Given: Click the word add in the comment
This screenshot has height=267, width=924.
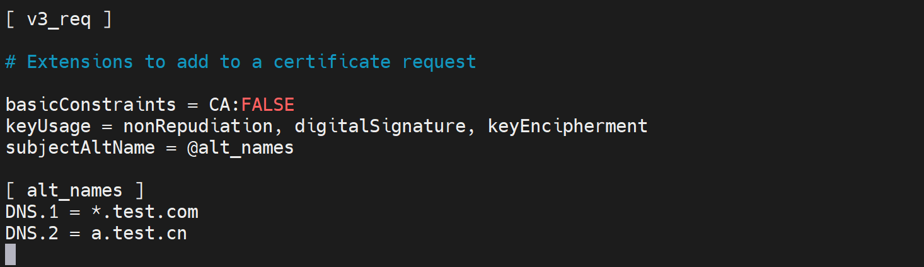Looking at the screenshot, I should tap(192, 62).
